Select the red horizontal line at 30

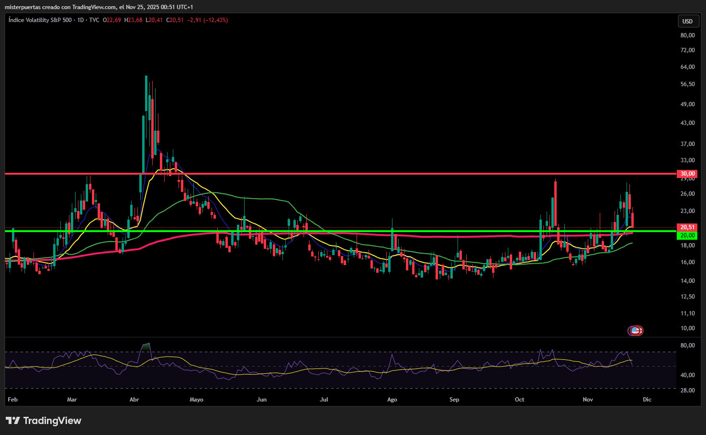point(341,174)
